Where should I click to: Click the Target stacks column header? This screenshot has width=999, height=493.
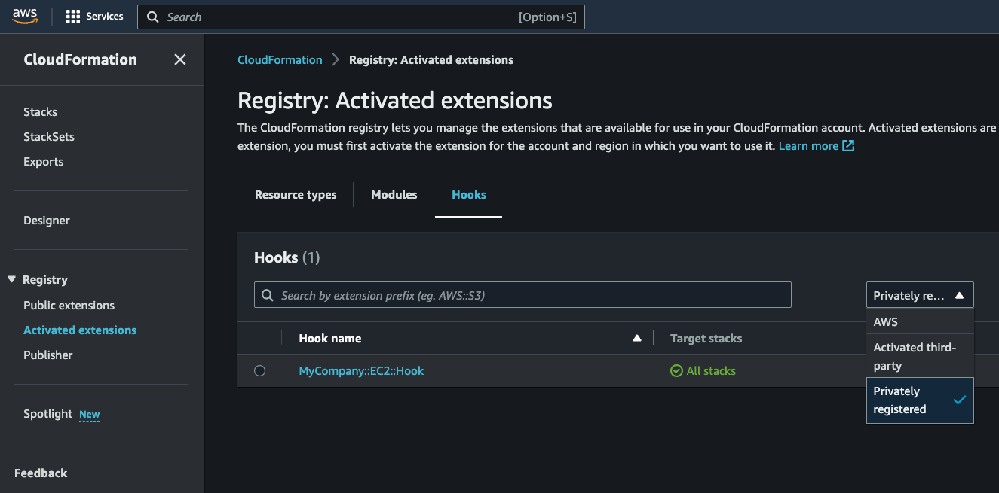pyautogui.click(x=706, y=338)
